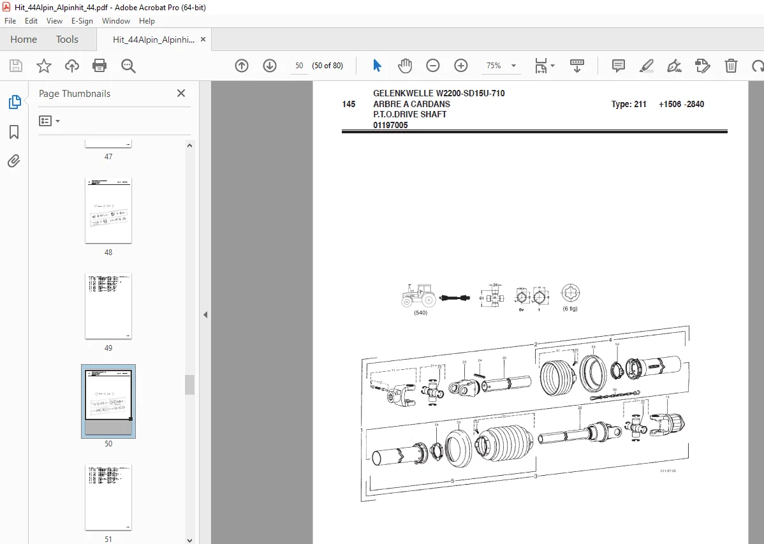The image size is (764, 544).
Task: Print the document with printer icon
Action: point(99,66)
